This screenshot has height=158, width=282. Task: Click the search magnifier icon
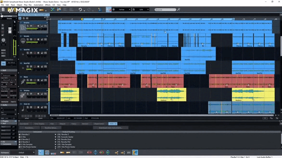(x=178, y=10)
